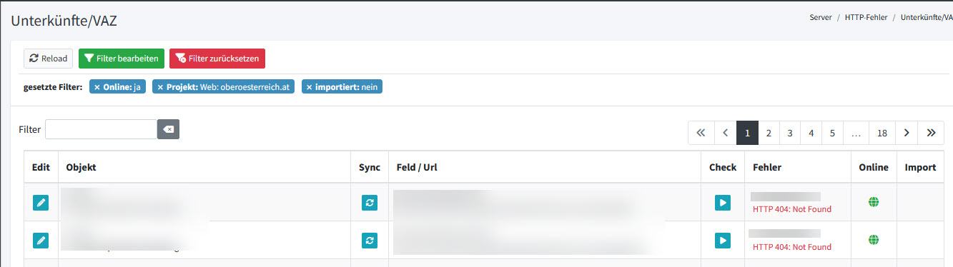Screen dimensions: 953x267
Task: Select page 3 in pagination
Action: 790,133
